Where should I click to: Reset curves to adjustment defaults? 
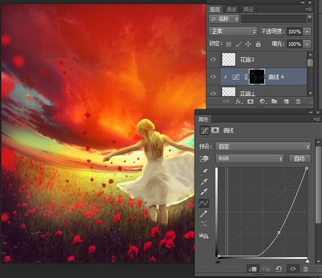coord(279,269)
